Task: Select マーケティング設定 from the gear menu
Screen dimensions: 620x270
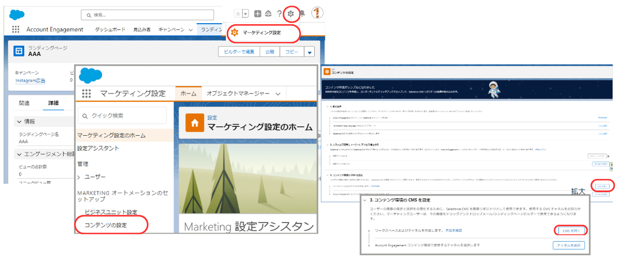Action: point(262,33)
